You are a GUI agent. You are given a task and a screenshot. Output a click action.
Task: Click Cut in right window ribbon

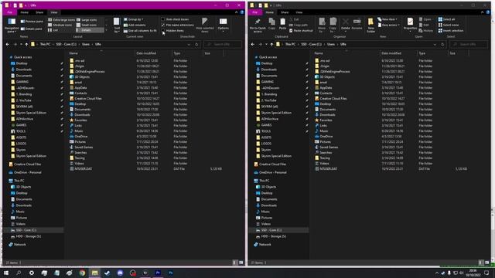(x=294, y=19)
